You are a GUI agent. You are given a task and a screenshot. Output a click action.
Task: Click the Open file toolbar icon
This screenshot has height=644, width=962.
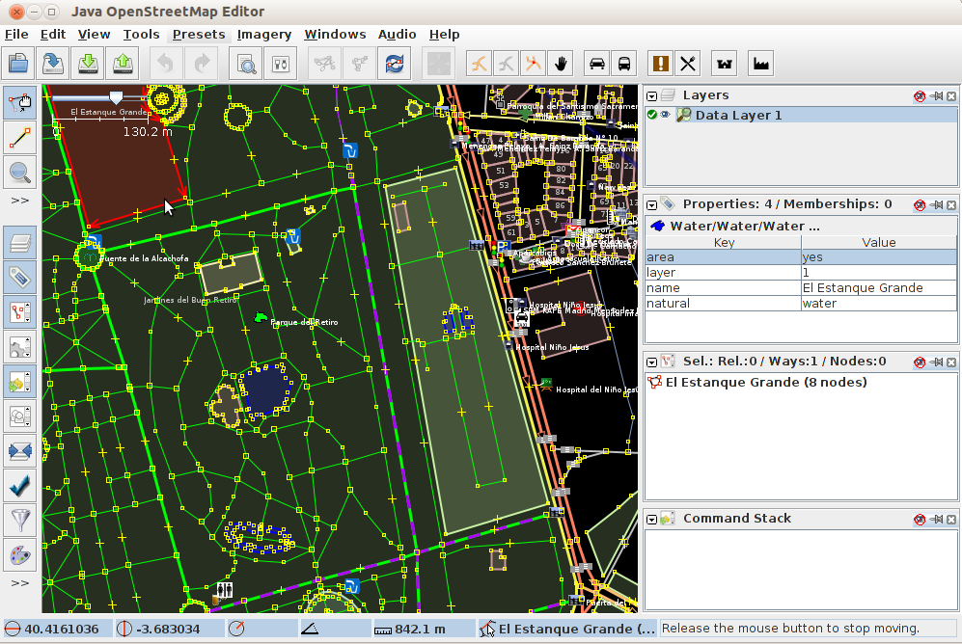18,64
